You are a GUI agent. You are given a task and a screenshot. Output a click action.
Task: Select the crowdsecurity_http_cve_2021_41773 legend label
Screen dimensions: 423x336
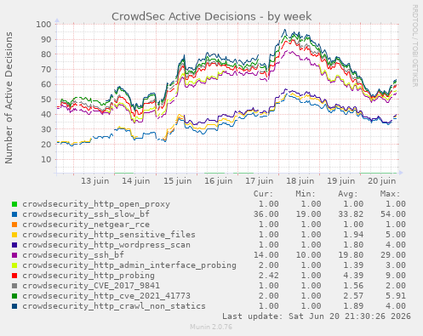tap(106, 296)
